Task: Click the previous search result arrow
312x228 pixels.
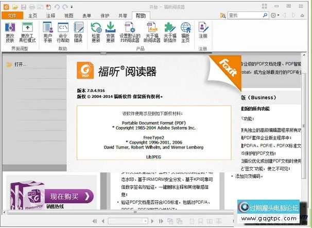Action: 285,15
